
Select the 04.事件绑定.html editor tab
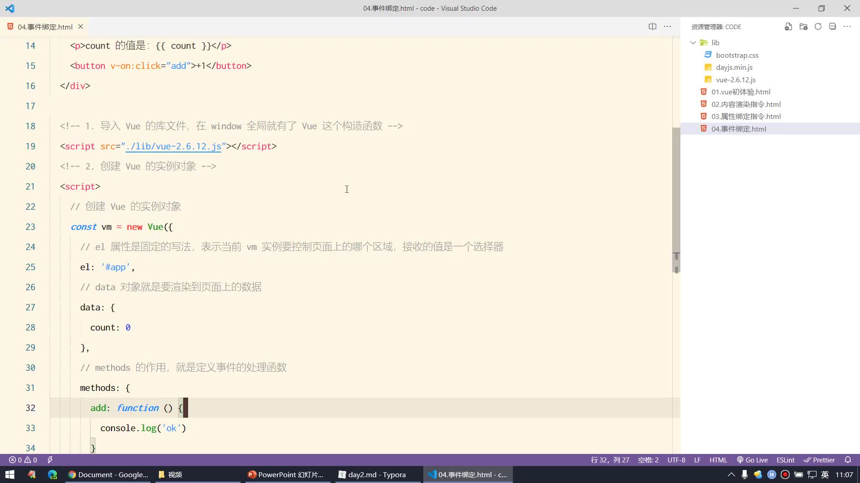pyautogui.click(x=45, y=27)
